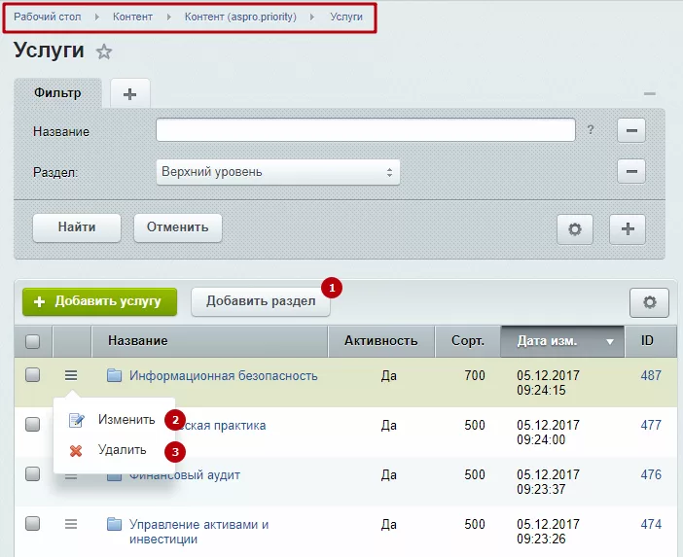This screenshot has height=557, width=683.
Task: Sort by the Название column header
Action: pyautogui.click(x=209, y=341)
